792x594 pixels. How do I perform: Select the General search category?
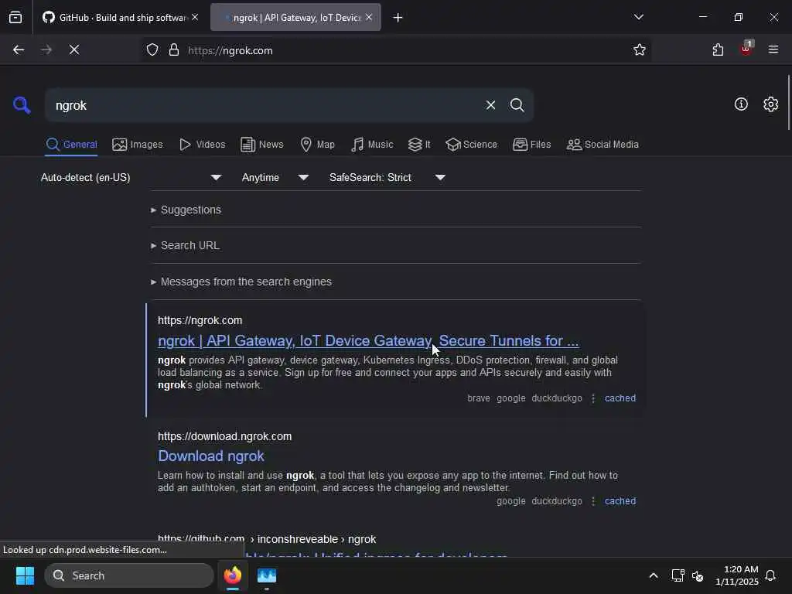pyautogui.click(x=71, y=145)
